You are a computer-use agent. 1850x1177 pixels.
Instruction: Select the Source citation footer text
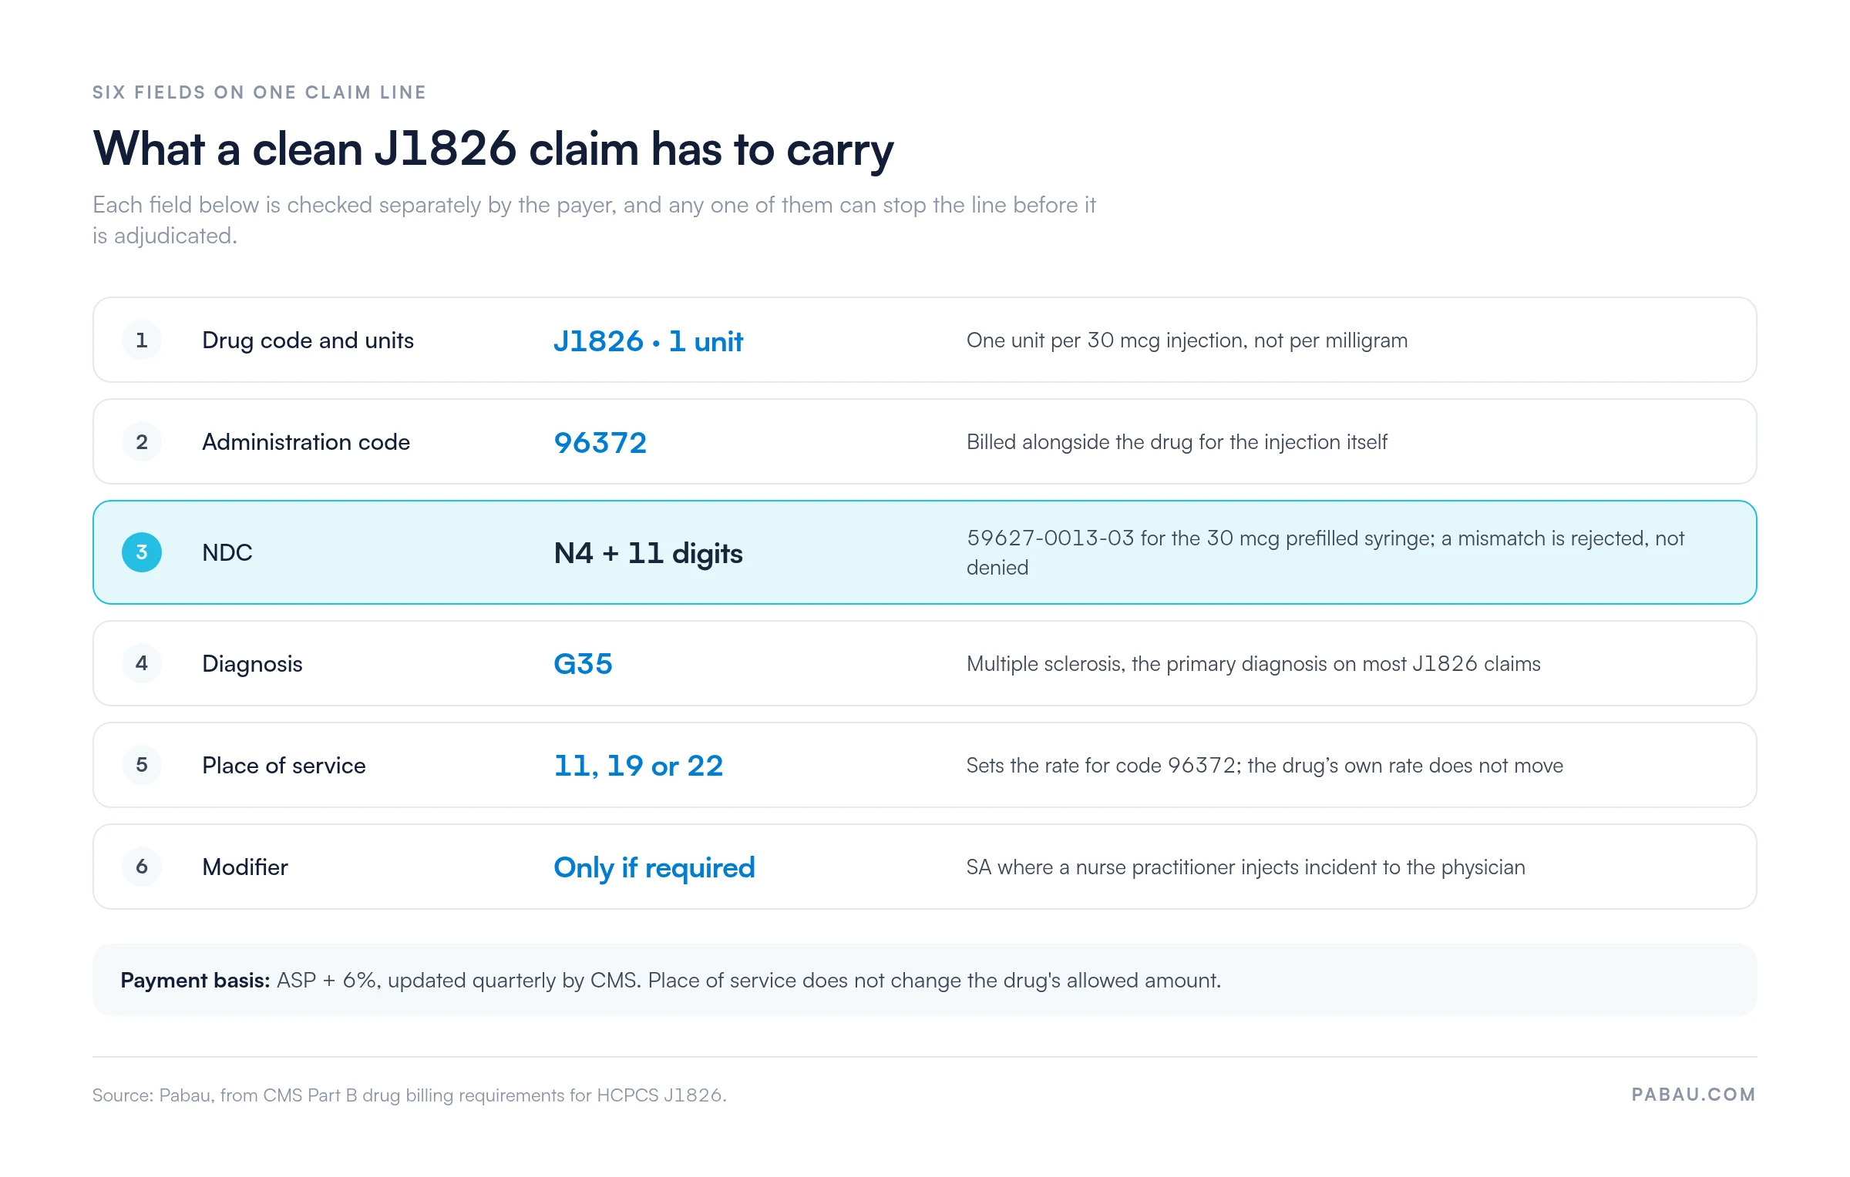click(x=409, y=1095)
